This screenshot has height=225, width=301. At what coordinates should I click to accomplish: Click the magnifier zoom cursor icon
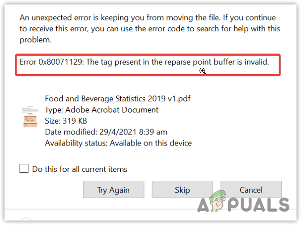tap(203, 71)
